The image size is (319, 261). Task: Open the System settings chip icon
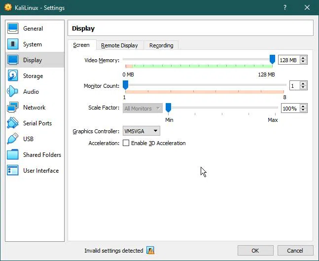(13, 44)
